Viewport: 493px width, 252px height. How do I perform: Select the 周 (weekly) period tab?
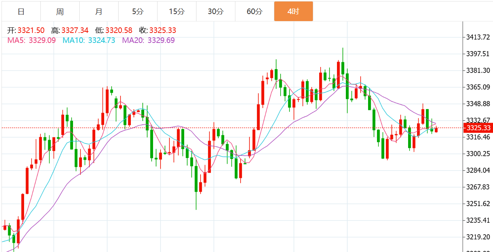coord(60,11)
